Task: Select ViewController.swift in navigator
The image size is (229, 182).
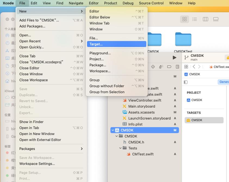Action: [x=145, y=100]
